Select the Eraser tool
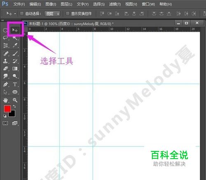The width and height of the screenshot is (206, 180). [6, 69]
